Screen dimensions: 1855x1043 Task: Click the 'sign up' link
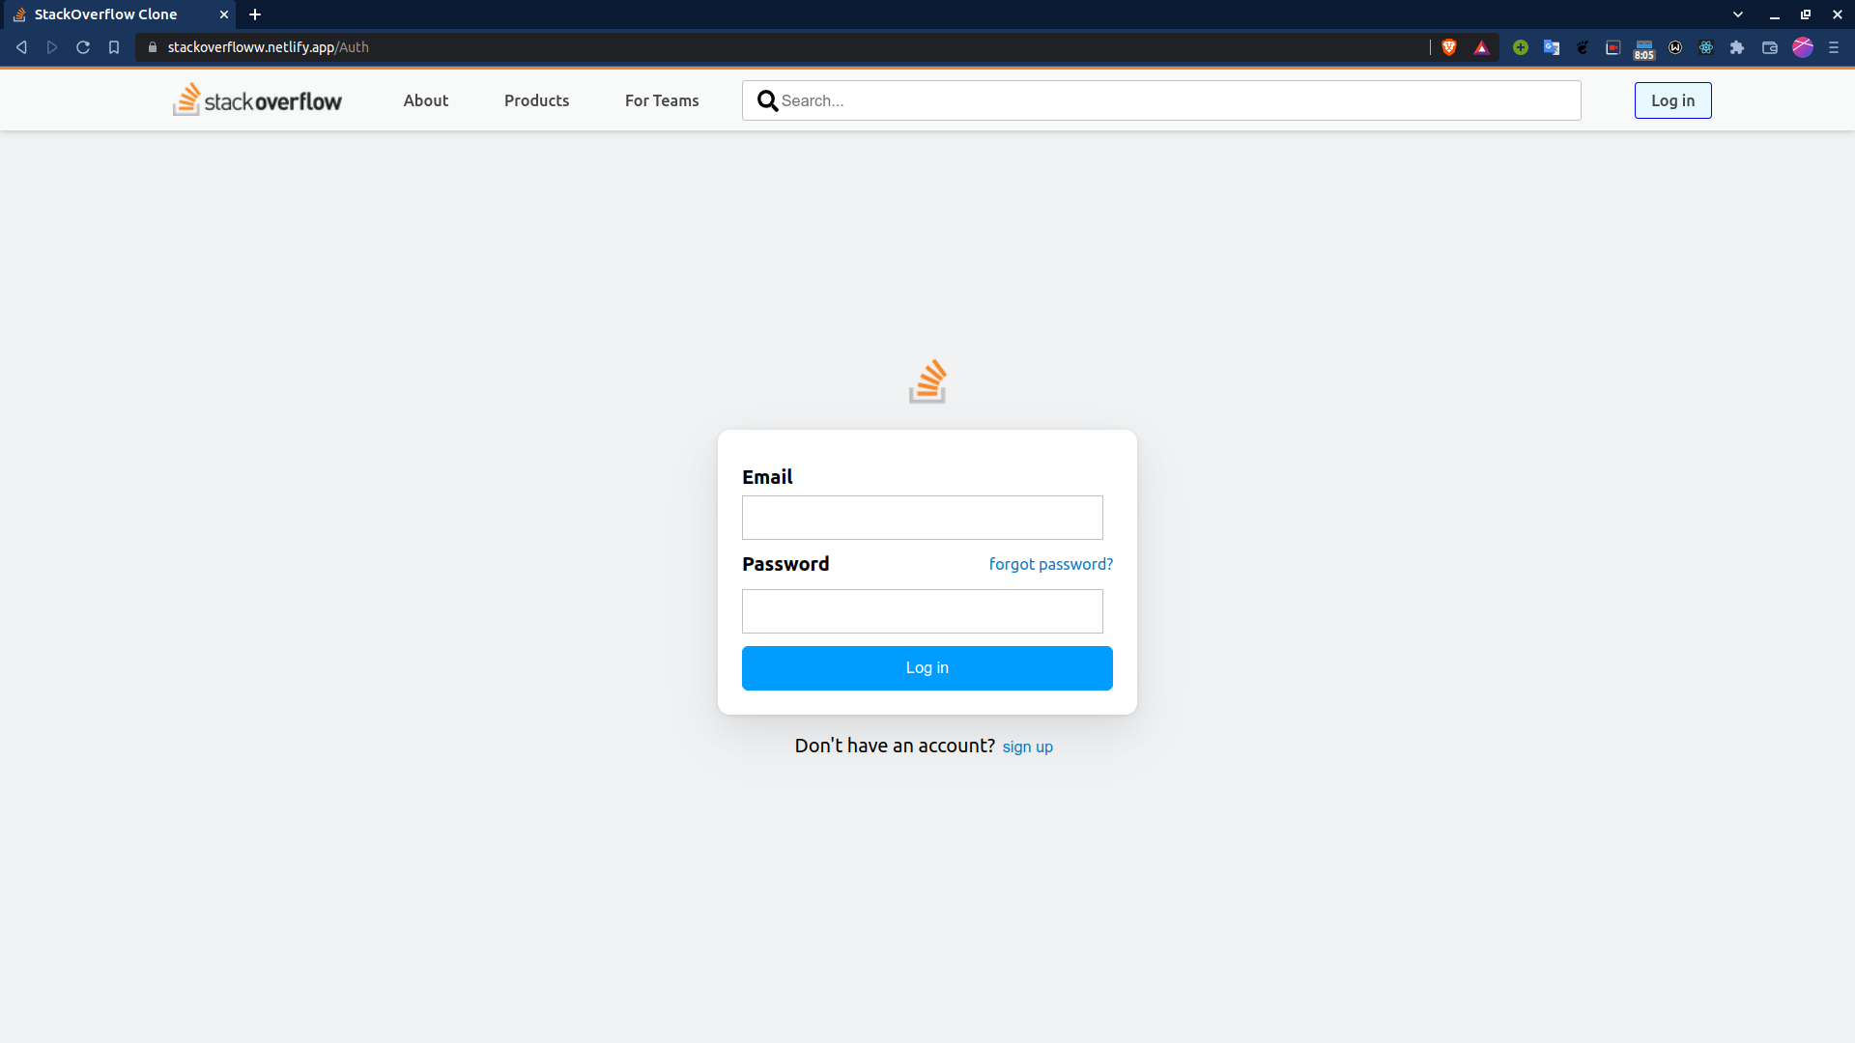coord(1027,747)
